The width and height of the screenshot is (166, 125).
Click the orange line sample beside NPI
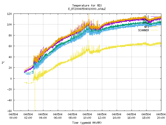(154, 27)
